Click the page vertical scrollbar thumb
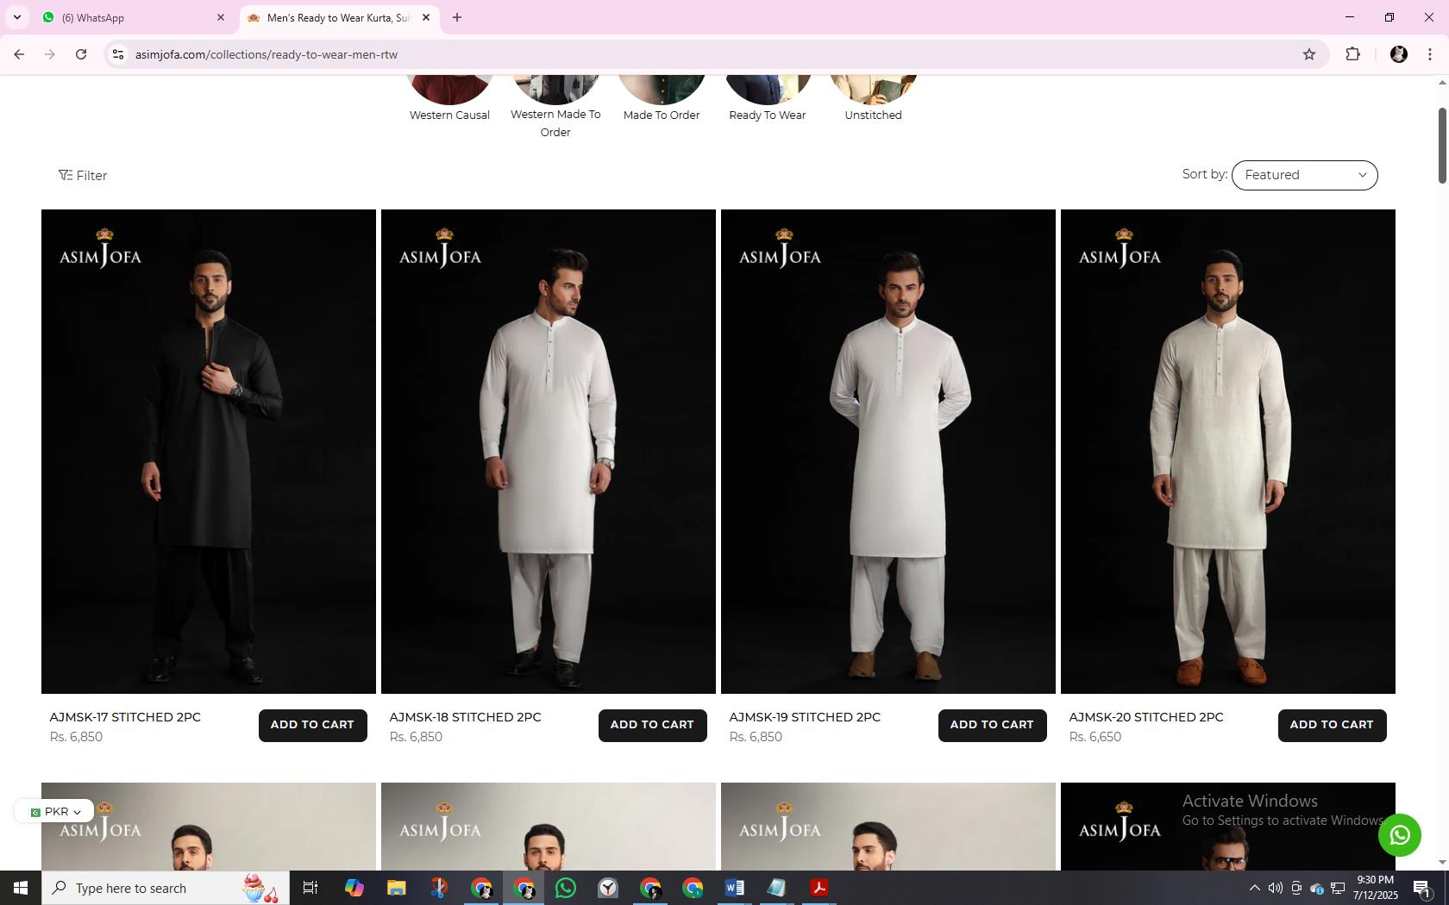The width and height of the screenshot is (1449, 905). [x=1441, y=145]
